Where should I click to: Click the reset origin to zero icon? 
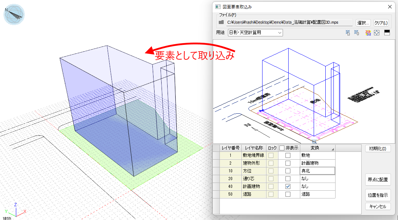[x=356, y=33]
